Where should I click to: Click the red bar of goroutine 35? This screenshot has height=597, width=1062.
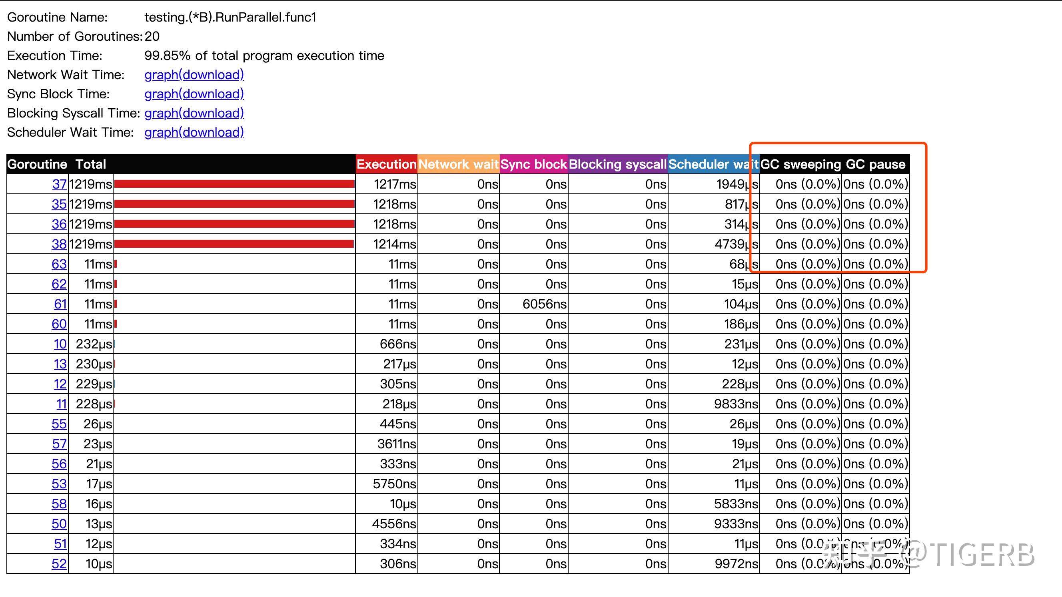234,204
